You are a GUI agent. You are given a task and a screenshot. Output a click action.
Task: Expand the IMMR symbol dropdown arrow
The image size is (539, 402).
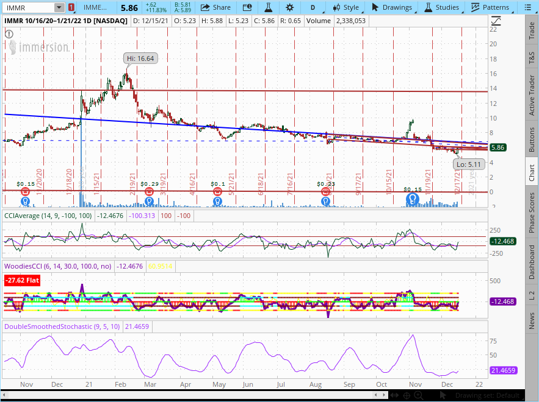pyautogui.click(x=59, y=7)
